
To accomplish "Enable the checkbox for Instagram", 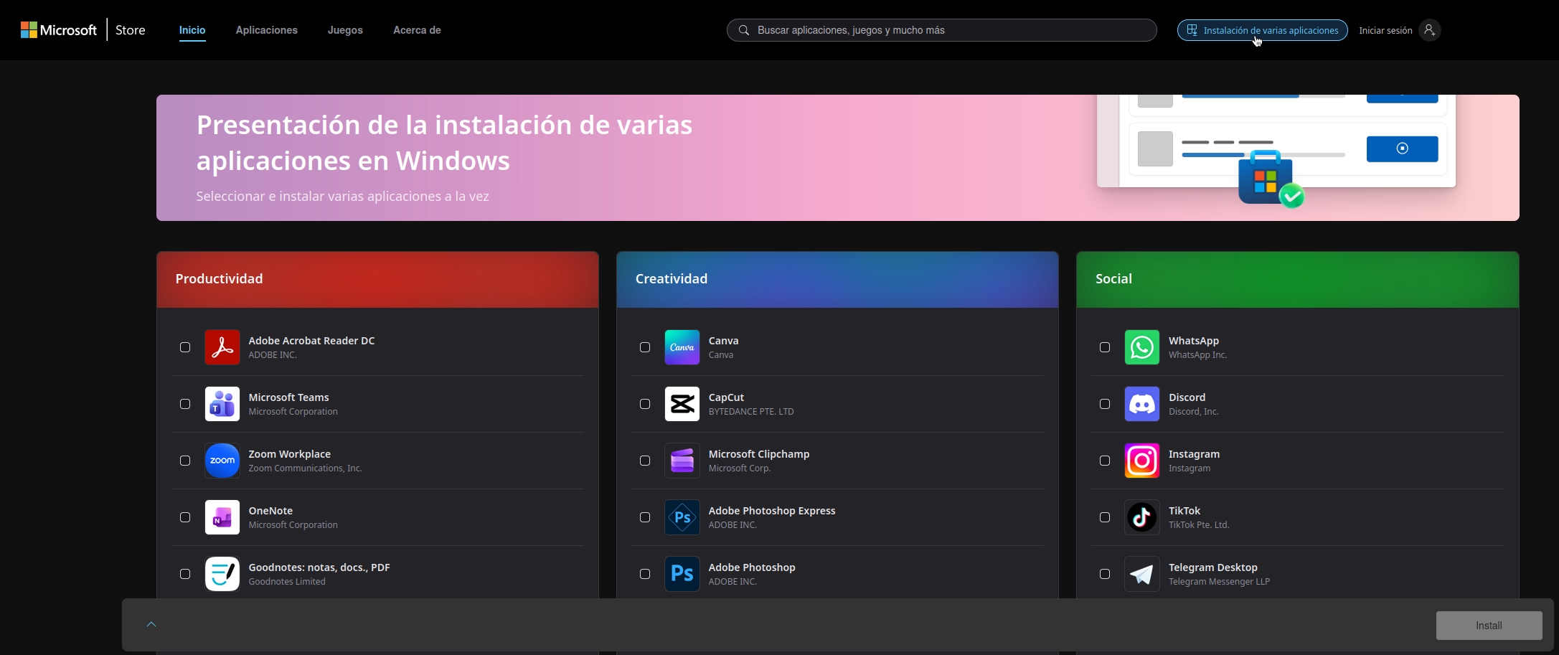I will [x=1105, y=460].
